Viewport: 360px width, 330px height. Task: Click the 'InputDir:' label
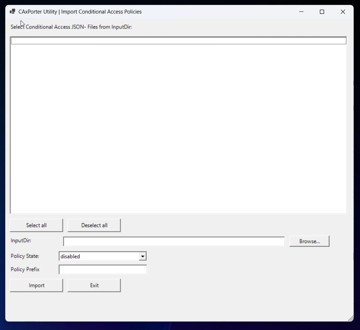click(x=21, y=241)
